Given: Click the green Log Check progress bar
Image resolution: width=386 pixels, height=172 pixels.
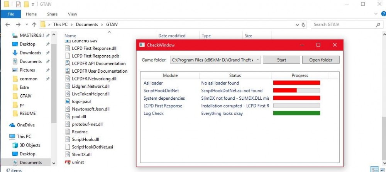Looking at the screenshot, I should (x=296, y=113).
